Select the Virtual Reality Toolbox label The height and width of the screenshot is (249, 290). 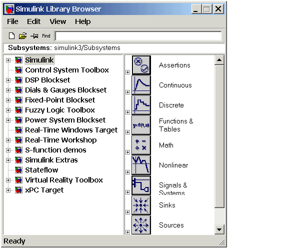coord(64,180)
